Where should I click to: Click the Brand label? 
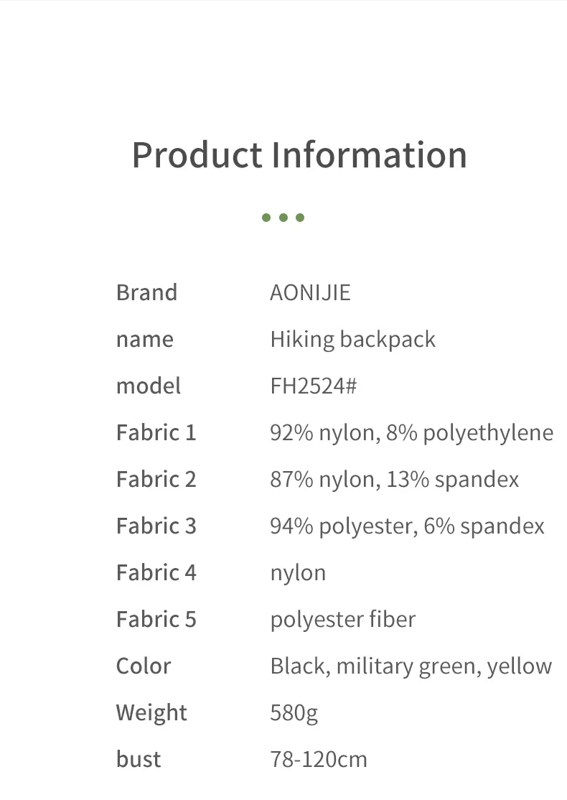pyautogui.click(x=147, y=293)
